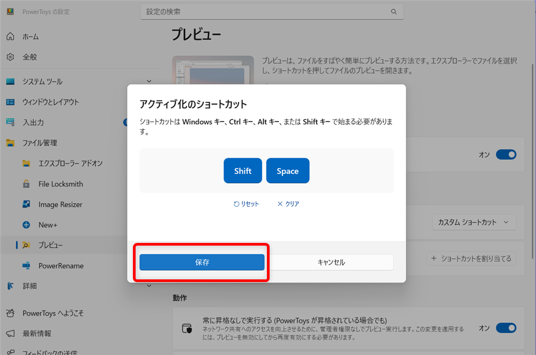
Task: Select the New+ sidebar icon
Action: point(25,225)
